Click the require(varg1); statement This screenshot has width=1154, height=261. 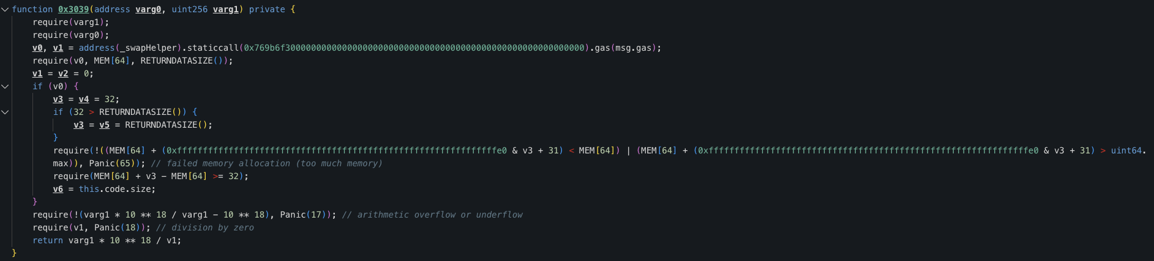tap(71, 22)
